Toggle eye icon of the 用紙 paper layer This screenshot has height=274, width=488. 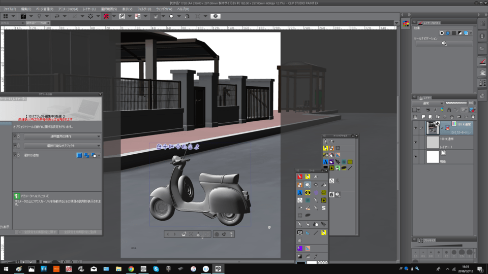415,157
